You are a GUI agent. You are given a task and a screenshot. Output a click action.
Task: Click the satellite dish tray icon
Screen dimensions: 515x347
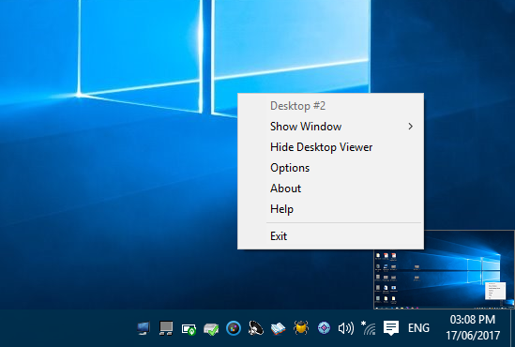(x=256, y=327)
